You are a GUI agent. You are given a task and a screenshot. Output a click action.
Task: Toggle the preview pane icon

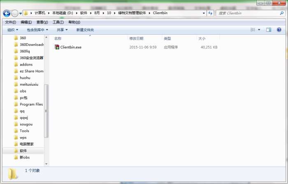pyautogui.click(x=269, y=30)
